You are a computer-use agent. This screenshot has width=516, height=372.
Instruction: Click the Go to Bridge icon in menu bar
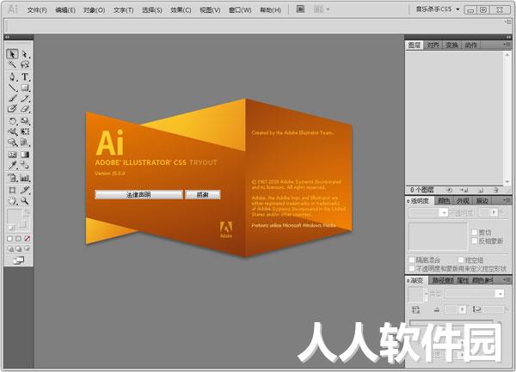point(300,9)
